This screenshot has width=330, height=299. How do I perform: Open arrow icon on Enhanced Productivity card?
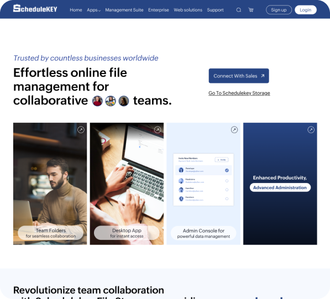click(311, 130)
